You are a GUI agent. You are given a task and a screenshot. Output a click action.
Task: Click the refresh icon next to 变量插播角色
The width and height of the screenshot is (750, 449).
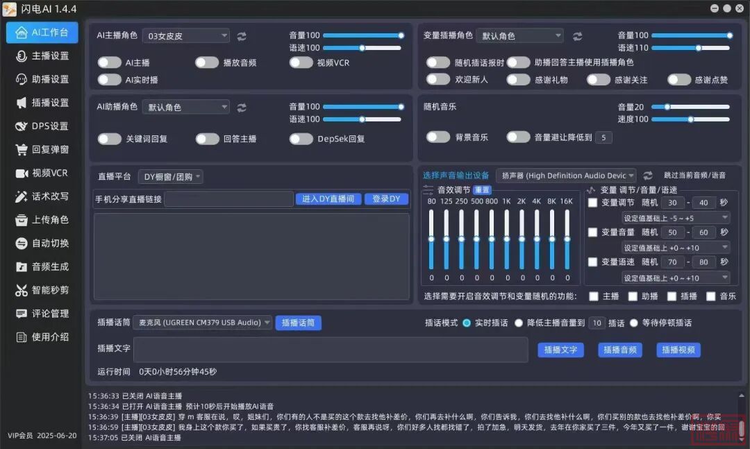click(577, 36)
